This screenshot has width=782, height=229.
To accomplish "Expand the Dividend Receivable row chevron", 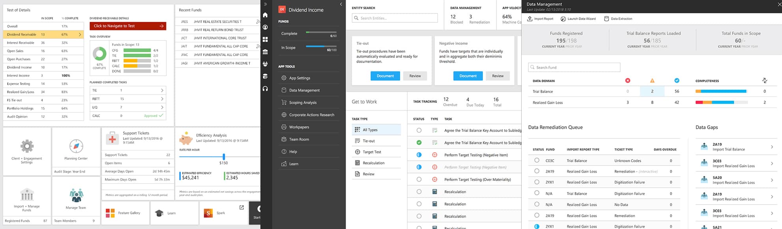I will point(80,34).
